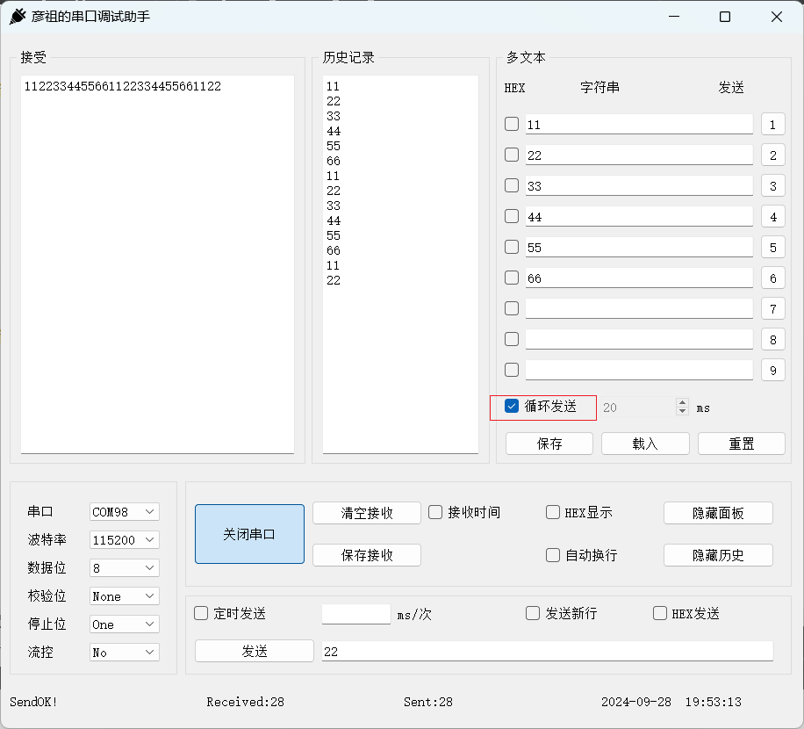Click the 保存接收 save receive button
The image size is (804, 729).
pyautogui.click(x=367, y=555)
